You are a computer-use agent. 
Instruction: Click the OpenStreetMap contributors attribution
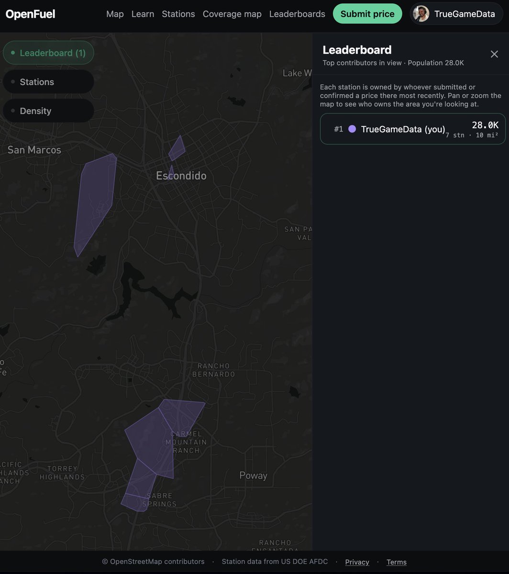coord(153,562)
